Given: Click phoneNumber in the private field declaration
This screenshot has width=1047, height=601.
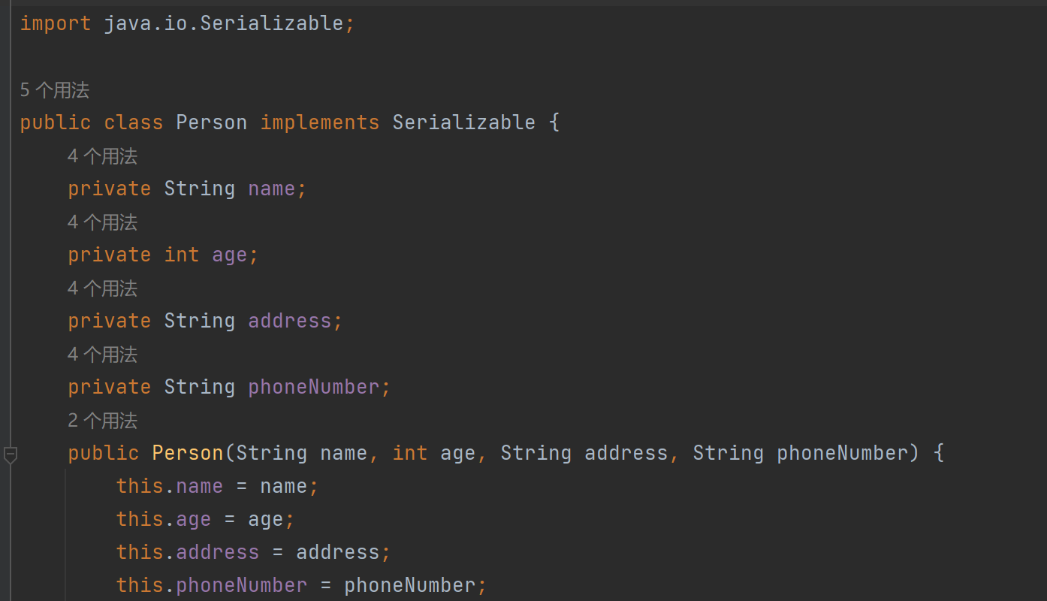Looking at the screenshot, I should (x=313, y=387).
